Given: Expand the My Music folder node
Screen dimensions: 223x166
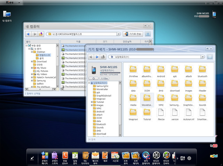Looking at the screenshot, I should pos(32,68).
